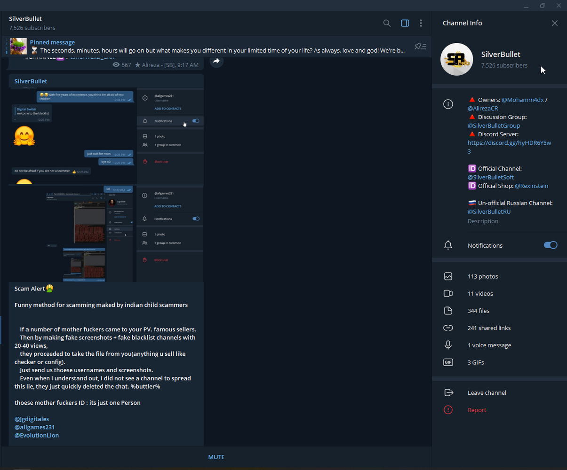This screenshot has height=470, width=567.
Task: Open the @AlirezaCR owner link
Action: pyautogui.click(x=483, y=108)
